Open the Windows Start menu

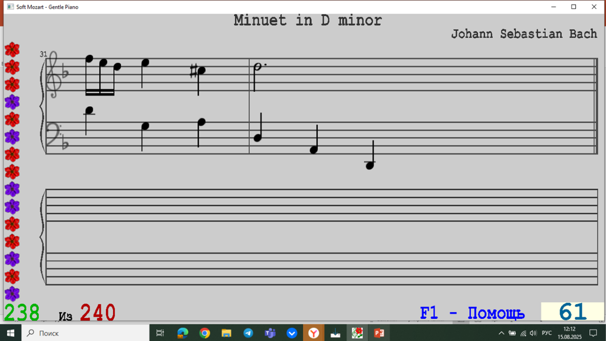click(11, 333)
